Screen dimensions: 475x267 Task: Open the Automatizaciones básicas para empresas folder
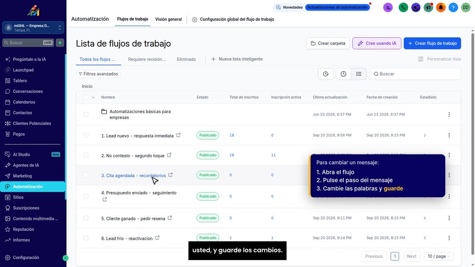pyautogui.click(x=140, y=114)
